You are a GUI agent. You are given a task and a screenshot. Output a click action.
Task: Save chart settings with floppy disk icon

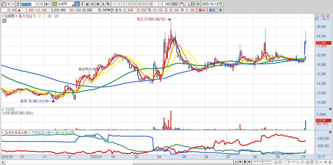coord(193,4)
